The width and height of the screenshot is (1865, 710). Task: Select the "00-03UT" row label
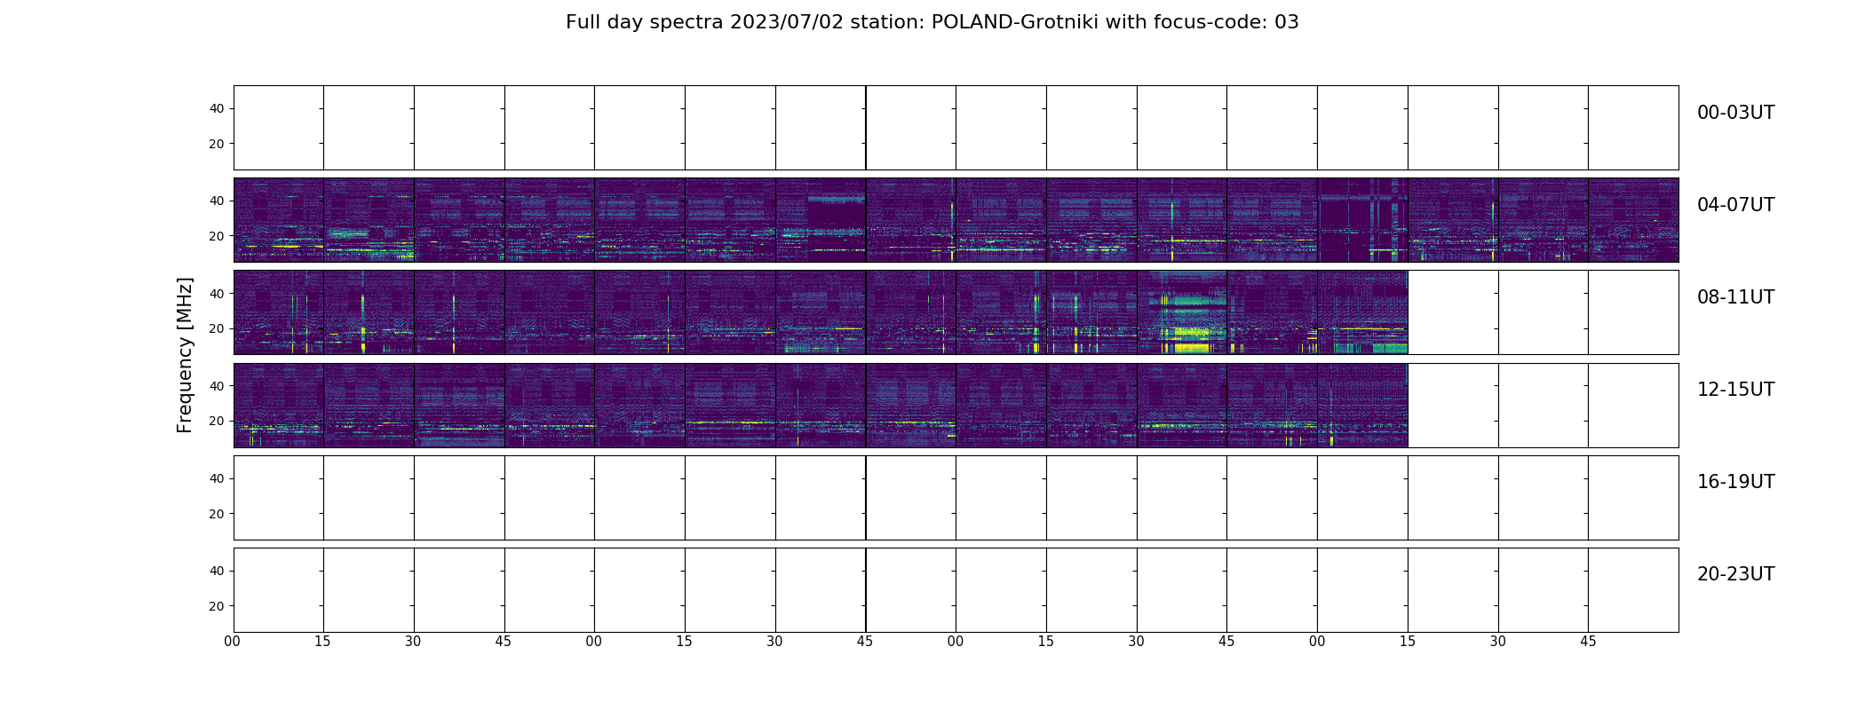pyautogui.click(x=1735, y=113)
